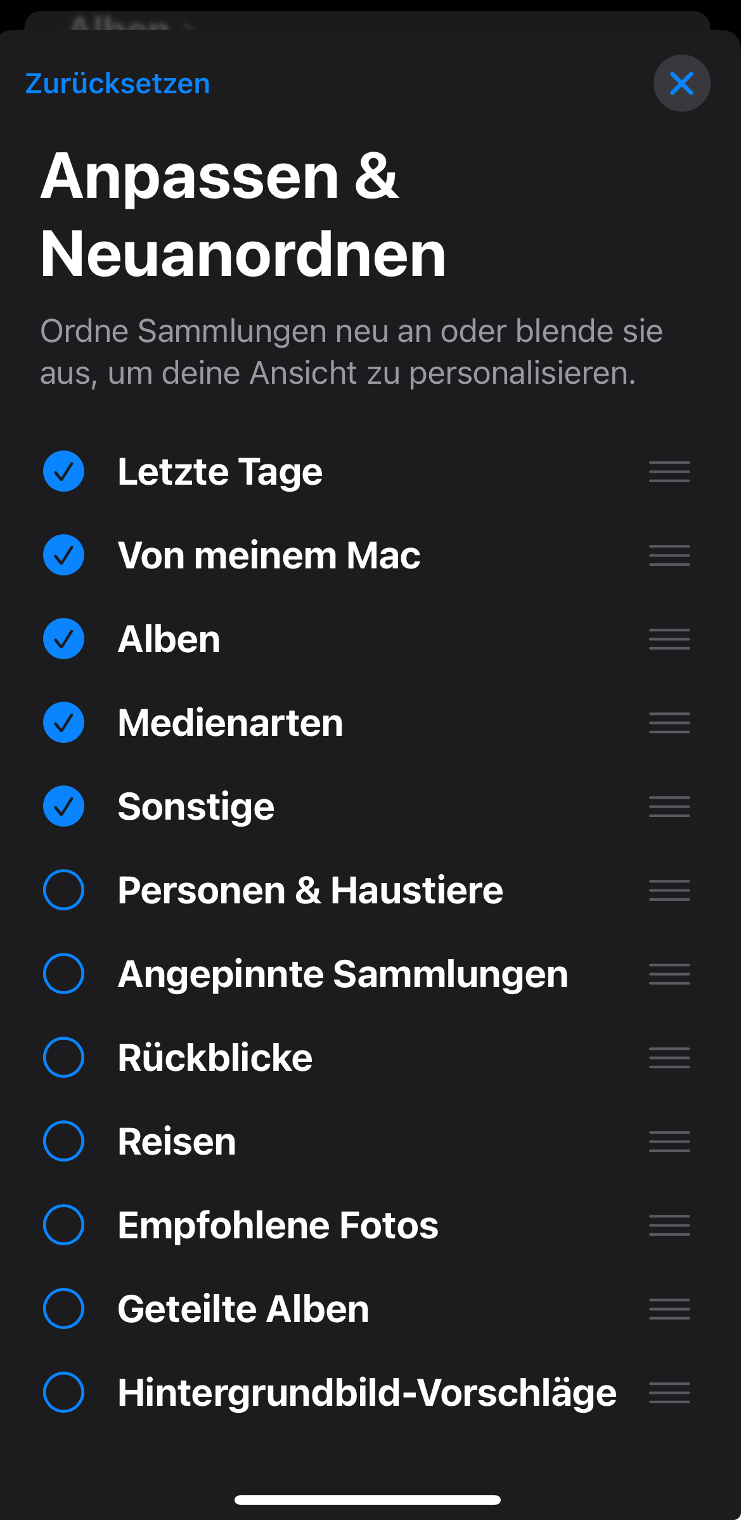This screenshot has height=1520, width=741.
Task: Close the Anpassen & Neuanordnen sheet
Action: pos(681,83)
